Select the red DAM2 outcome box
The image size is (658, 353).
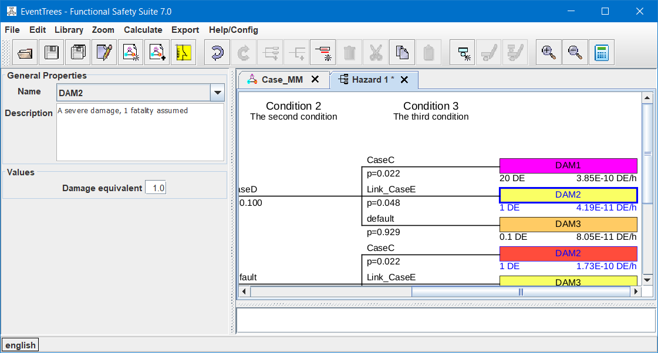click(x=568, y=253)
